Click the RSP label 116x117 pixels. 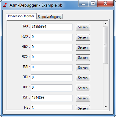click(x=26, y=97)
